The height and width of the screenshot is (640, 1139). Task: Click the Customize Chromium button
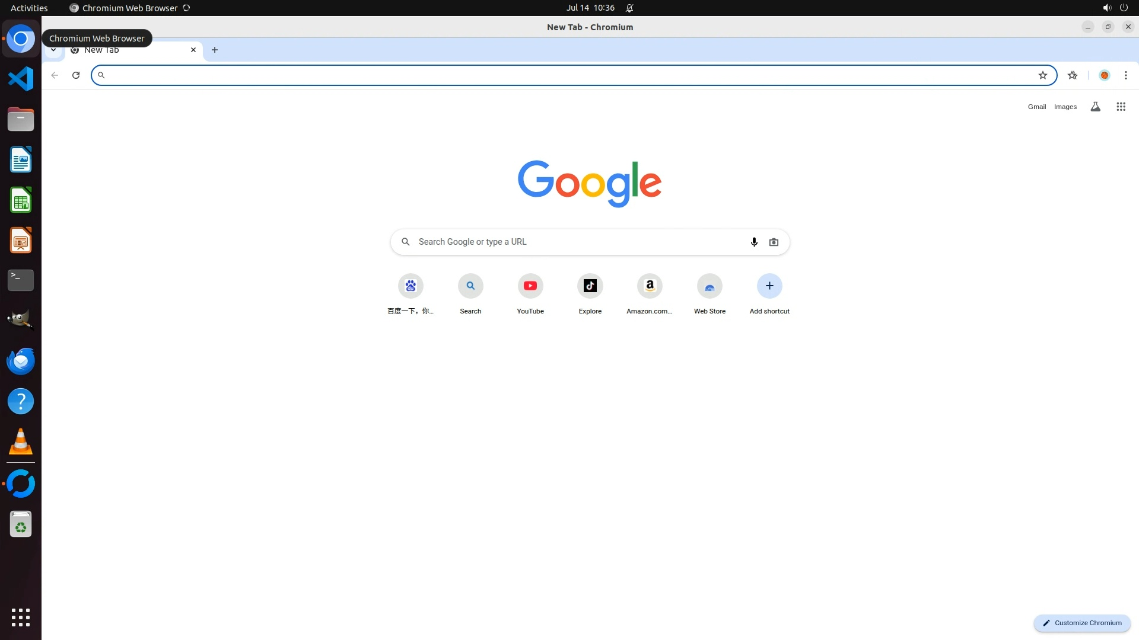tap(1082, 623)
